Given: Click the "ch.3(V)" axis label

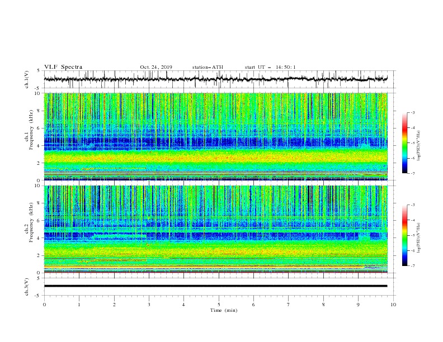Looking at the screenshot, I should [x=27, y=287].
